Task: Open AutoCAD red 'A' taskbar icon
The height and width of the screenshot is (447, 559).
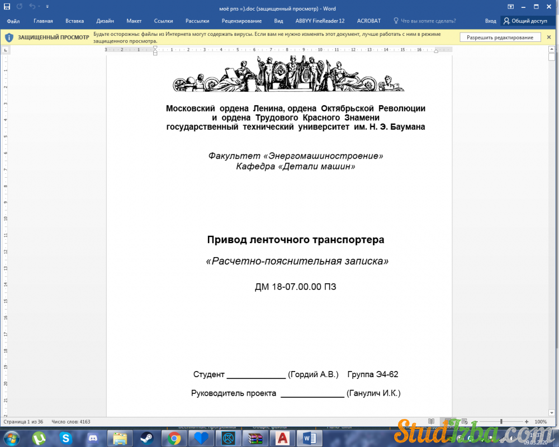Action: coord(282,438)
